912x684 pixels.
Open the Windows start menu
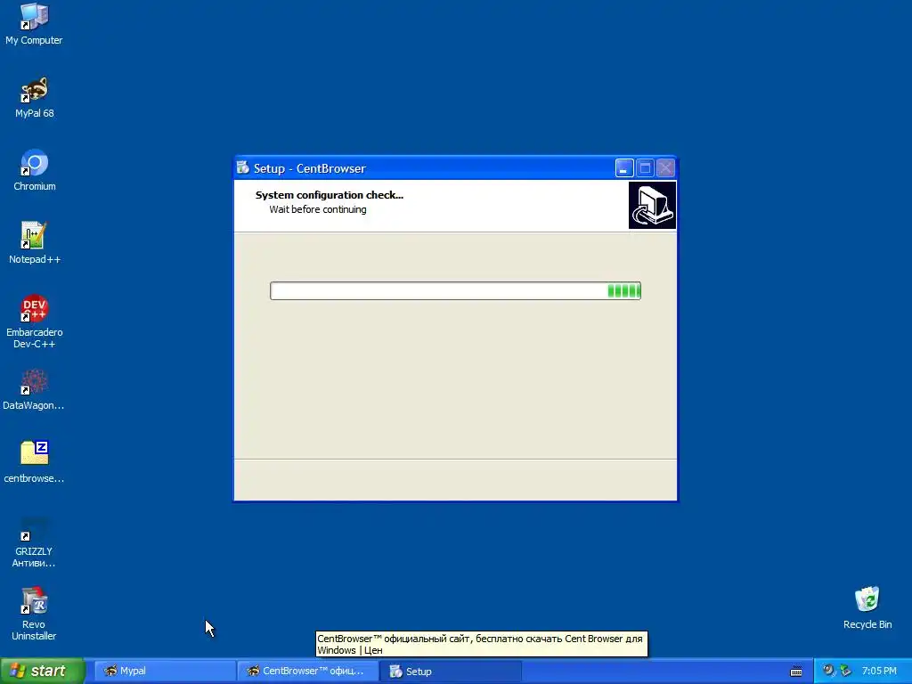coord(43,672)
